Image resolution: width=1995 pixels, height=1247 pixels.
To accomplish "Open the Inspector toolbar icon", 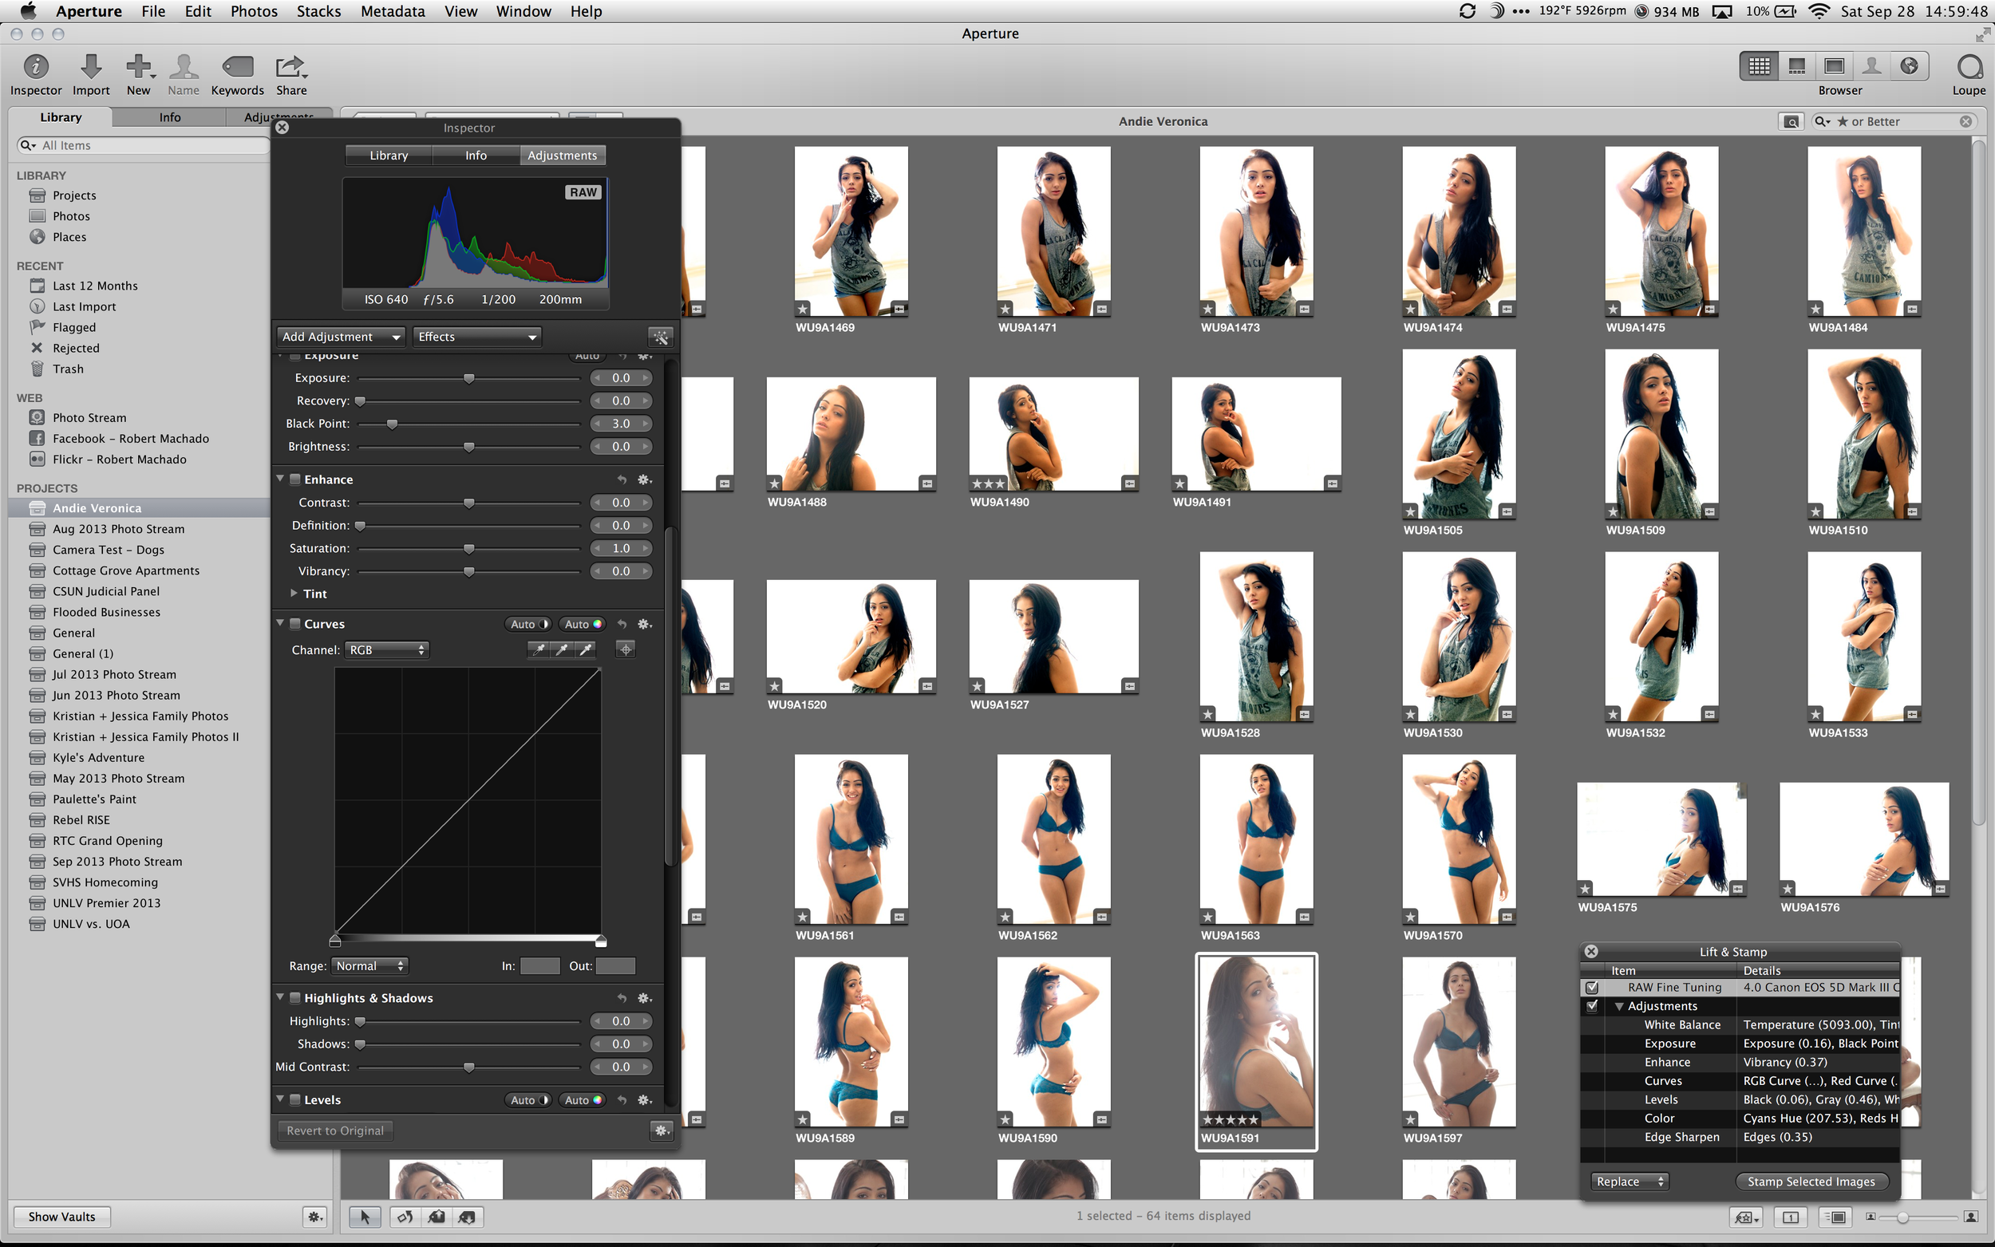I will point(35,67).
